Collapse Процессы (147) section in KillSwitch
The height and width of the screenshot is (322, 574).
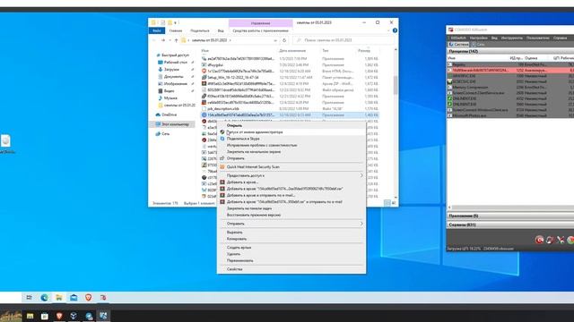[x=510, y=52]
